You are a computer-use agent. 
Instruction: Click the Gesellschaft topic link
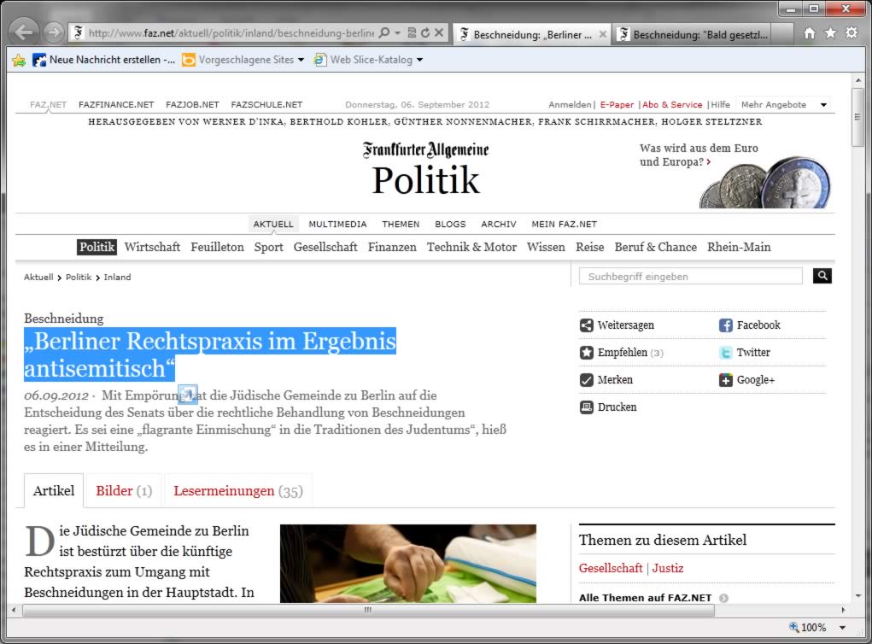(x=611, y=568)
